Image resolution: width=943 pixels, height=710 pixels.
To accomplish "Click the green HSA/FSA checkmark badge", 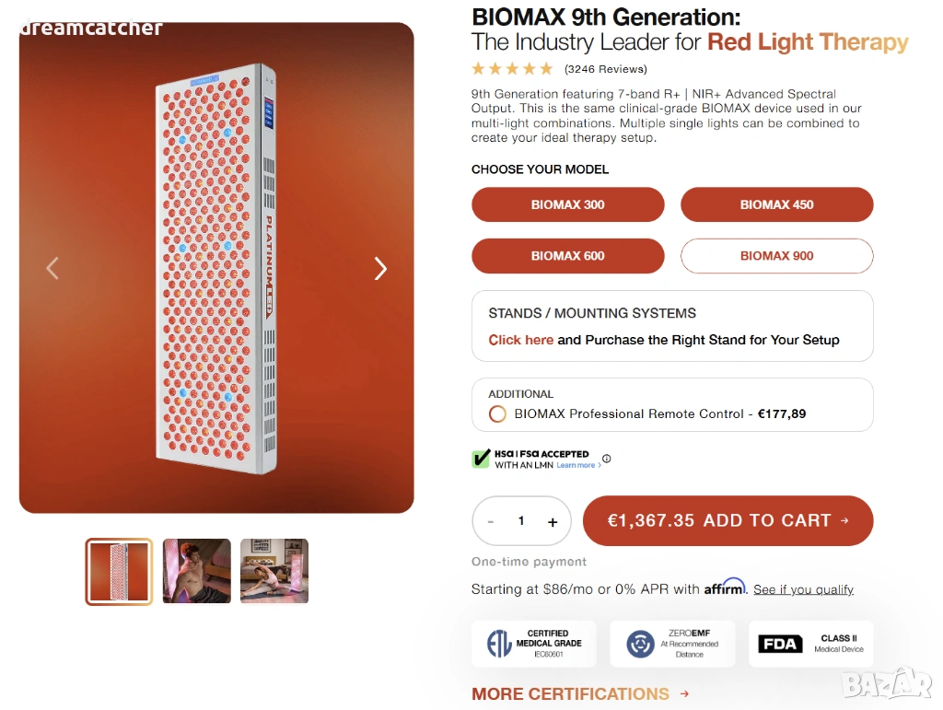I will point(481,459).
